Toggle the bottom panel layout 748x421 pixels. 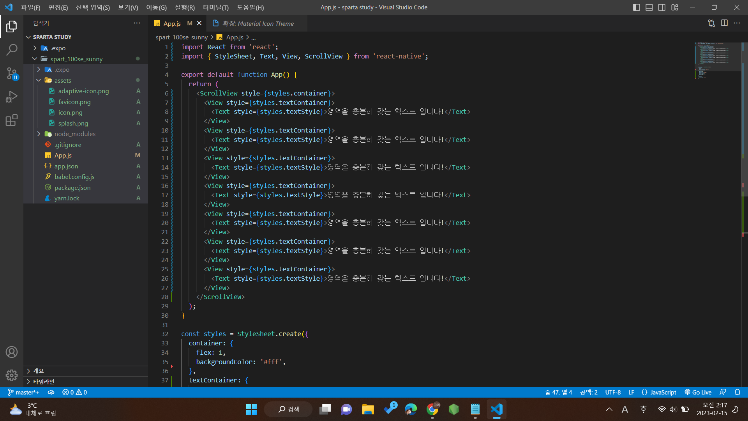point(649,7)
